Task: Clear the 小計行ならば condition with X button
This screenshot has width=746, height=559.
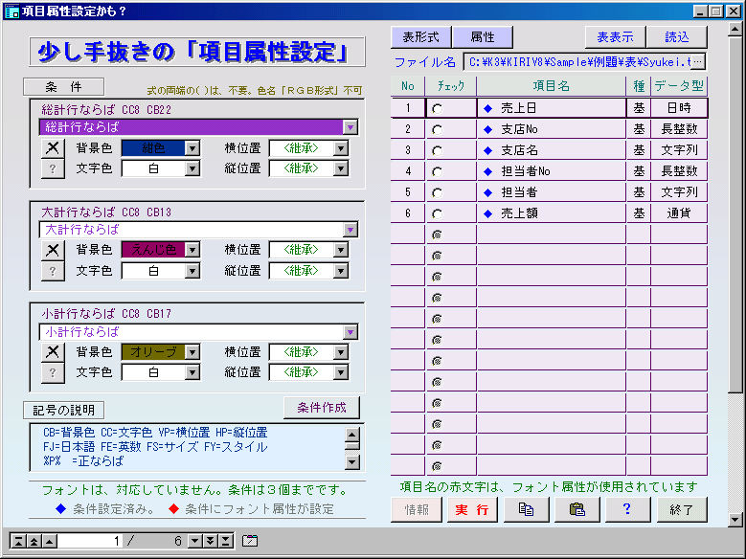Action: coord(52,351)
